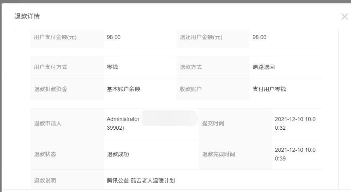Click the 退款说明 label
The height and width of the screenshot is (192, 351).
tap(45, 181)
